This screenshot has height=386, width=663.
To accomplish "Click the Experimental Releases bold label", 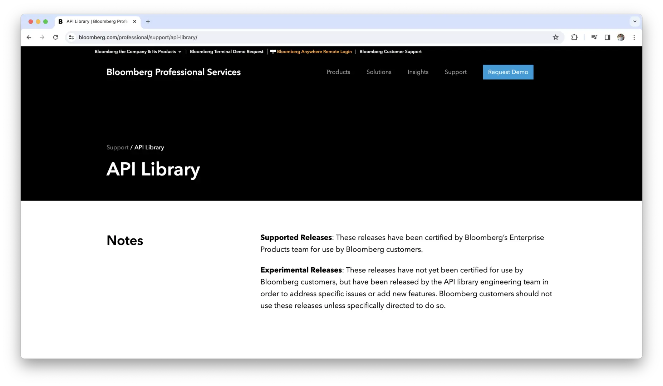I will (301, 270).
